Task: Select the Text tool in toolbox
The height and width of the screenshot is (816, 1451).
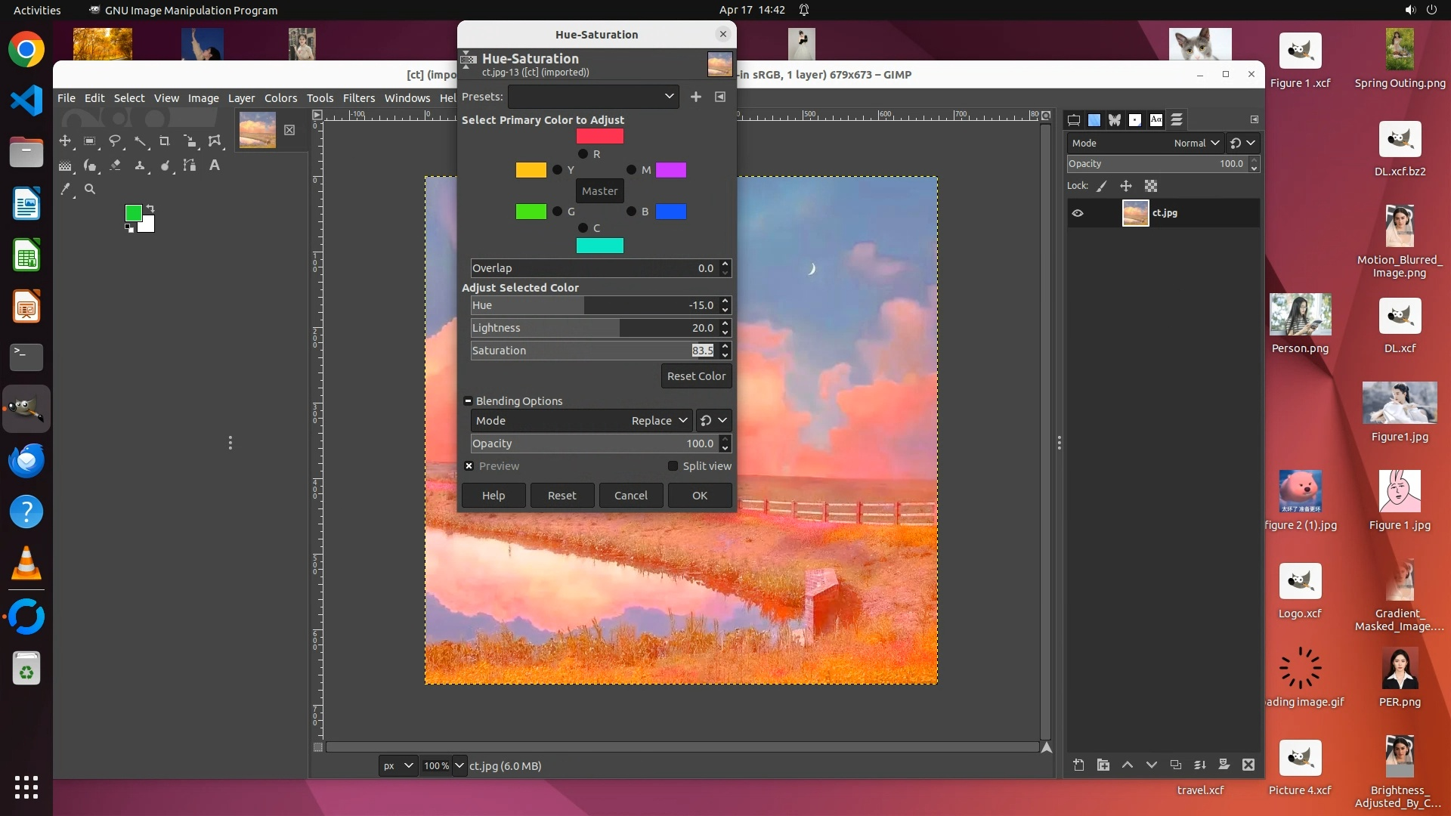Action: tap(215, 165)
